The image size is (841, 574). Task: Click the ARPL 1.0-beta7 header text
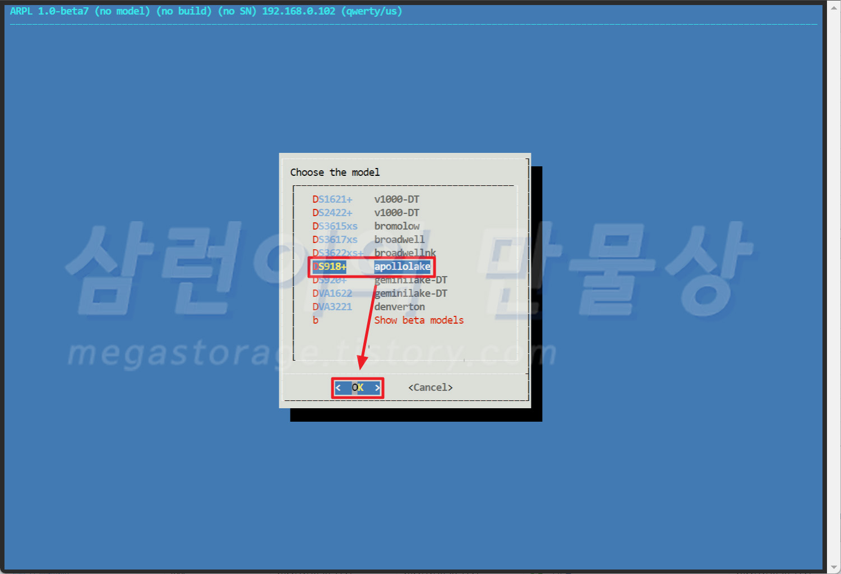206,11
